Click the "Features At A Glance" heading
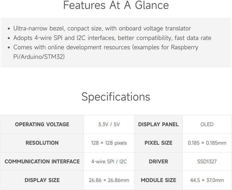This screenshot has height=190, width=232. click(x=116, y=5)
